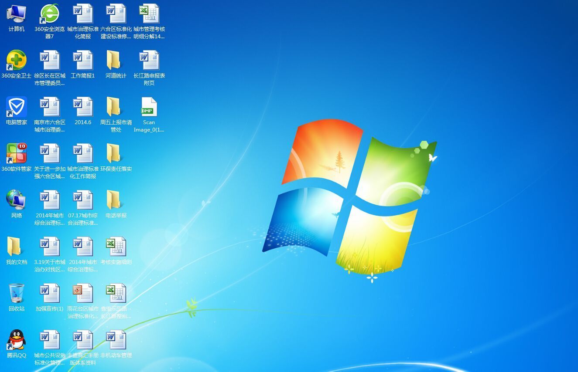Open 非机动车管理 Word document
The width and height of the screenshot is (578, 372).
click(116, 340)
